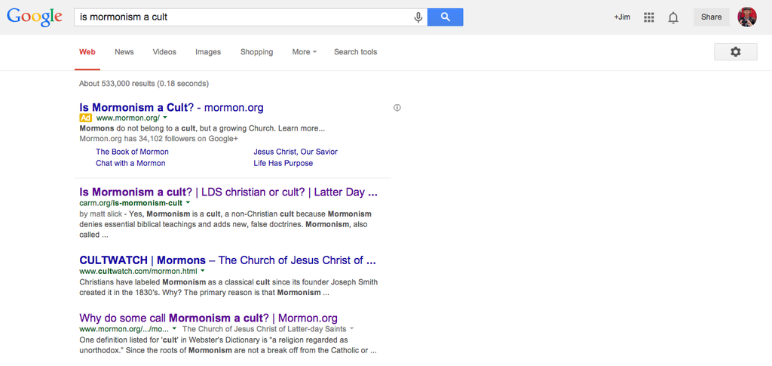
Task: Open the Google apps grid
Action: pyautogui.click(x=649, y=17)
